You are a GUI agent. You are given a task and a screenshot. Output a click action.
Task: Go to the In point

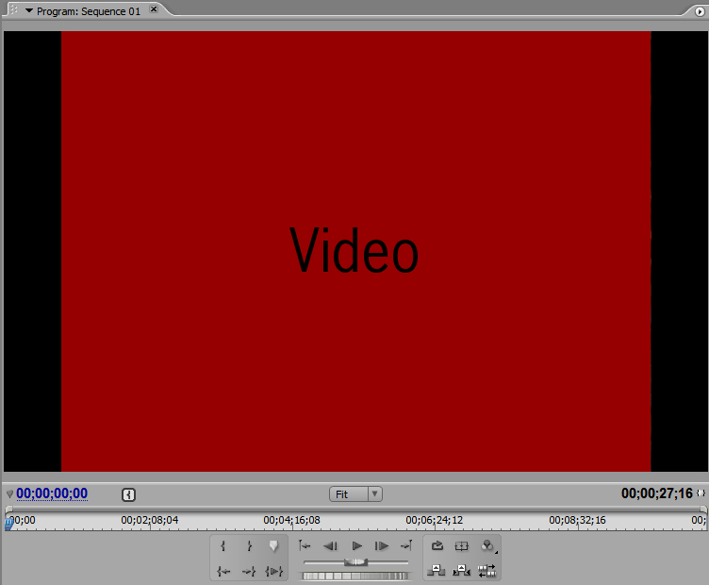223,572
